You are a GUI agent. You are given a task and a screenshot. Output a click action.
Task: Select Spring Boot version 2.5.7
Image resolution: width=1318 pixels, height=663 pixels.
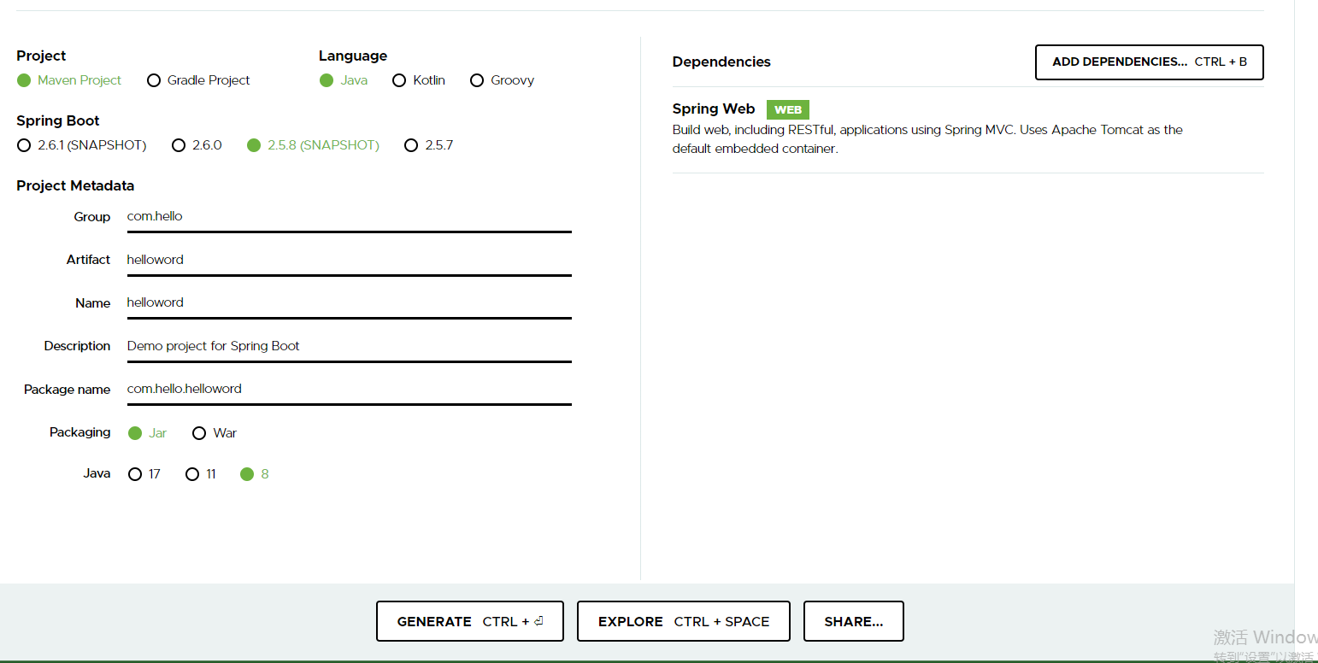(x=428, y=145)
